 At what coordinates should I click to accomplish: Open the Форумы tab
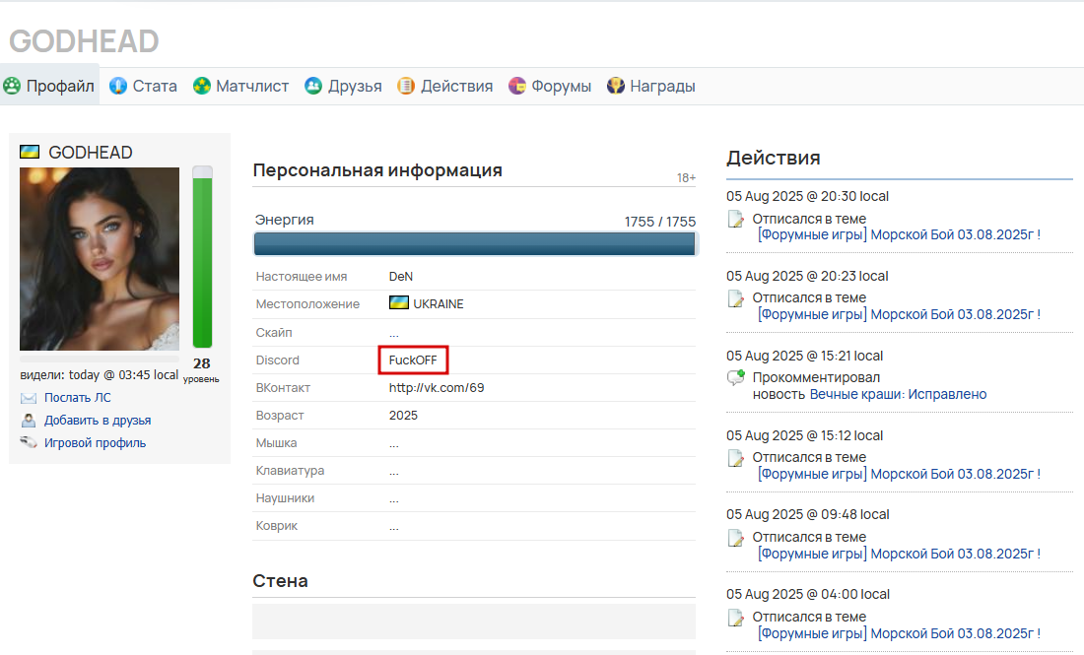tap(550, 86)
